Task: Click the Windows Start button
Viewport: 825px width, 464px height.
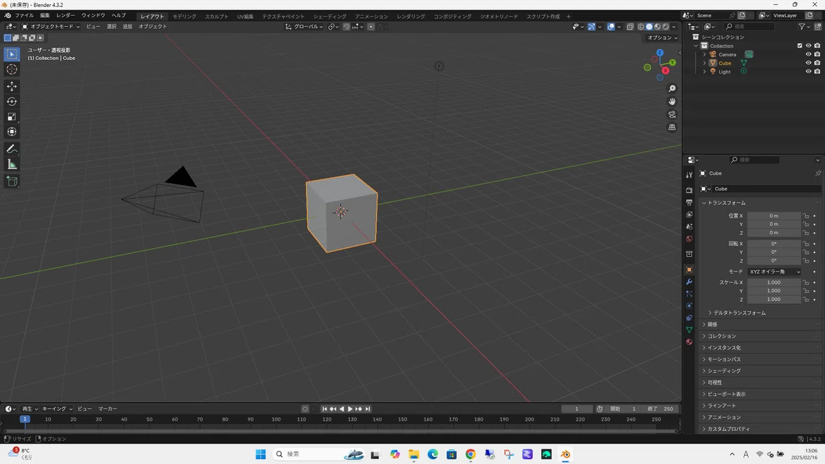Action: pos(261,454)
